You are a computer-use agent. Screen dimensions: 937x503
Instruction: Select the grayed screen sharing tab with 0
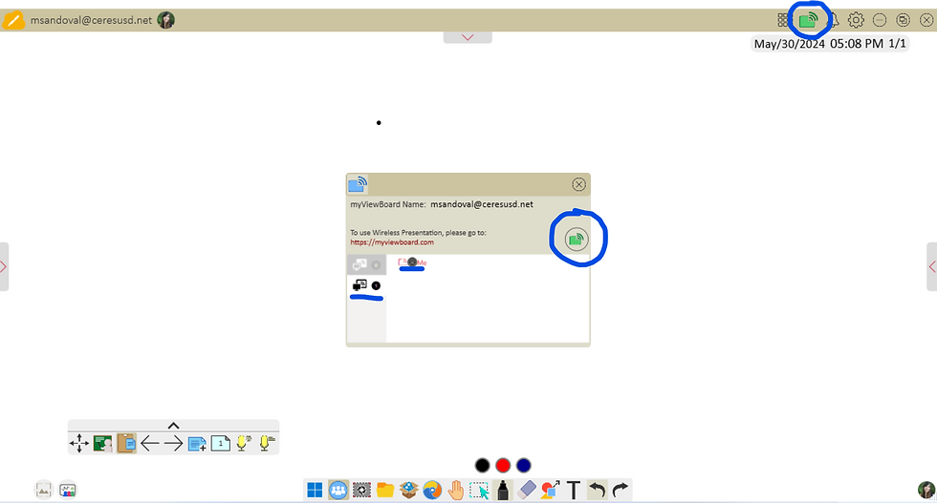[x=366, y=265]
